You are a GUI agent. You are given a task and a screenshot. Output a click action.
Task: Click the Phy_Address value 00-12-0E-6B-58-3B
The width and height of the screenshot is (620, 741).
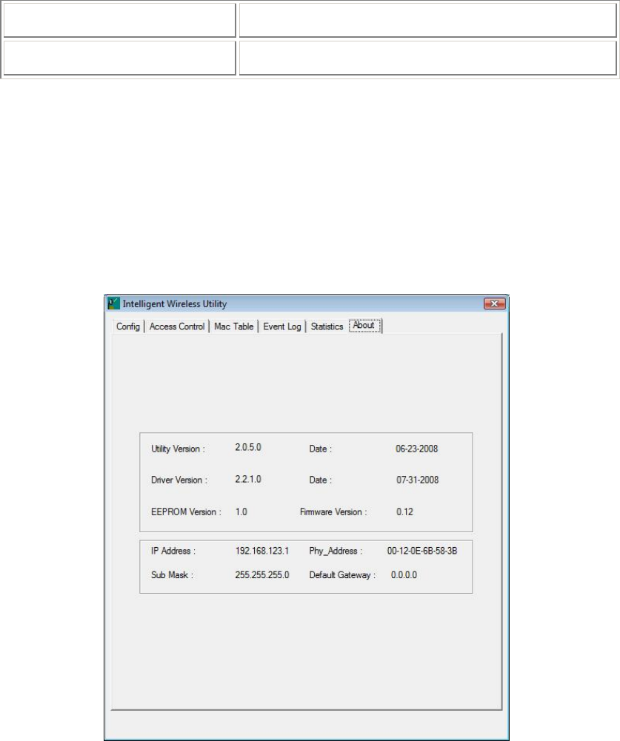pyautogui.click(x=422, y=551)
